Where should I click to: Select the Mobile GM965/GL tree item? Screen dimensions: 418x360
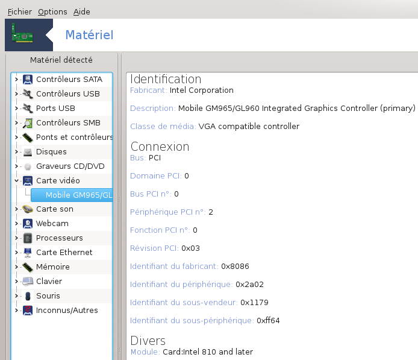click(72, 195)
